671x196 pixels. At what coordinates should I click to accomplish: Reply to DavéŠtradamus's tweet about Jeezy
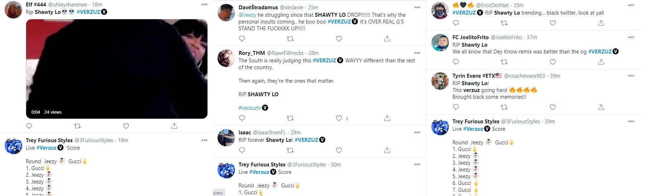coord(242,38)
